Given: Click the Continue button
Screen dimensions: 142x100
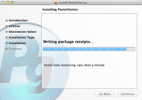Looking at the screenshot, I should [x=128, y=94].
